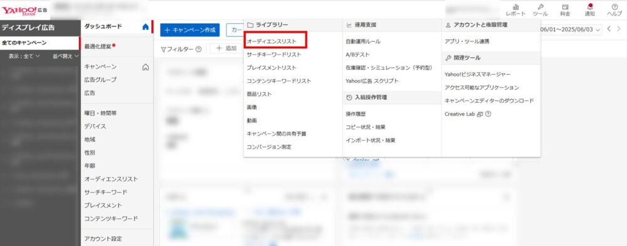
Task: Select サーチキーワードリスト in Library menu
Action: pyautogui.click(x=274, y=55)
